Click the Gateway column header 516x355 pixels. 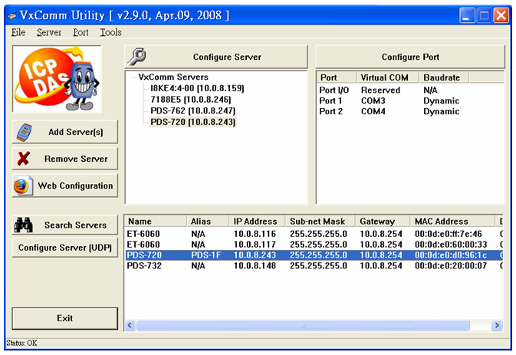(x=383, y=221)
